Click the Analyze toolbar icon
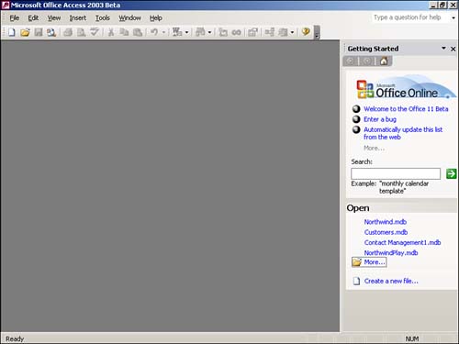The image size is (459, 344). click(200, 32)
